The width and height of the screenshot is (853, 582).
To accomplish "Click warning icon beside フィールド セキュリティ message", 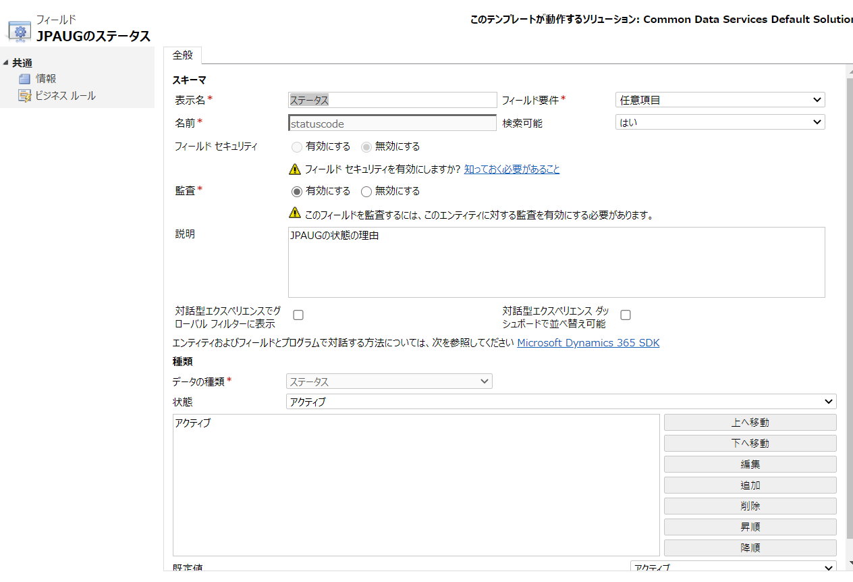I will pos(294,169).
